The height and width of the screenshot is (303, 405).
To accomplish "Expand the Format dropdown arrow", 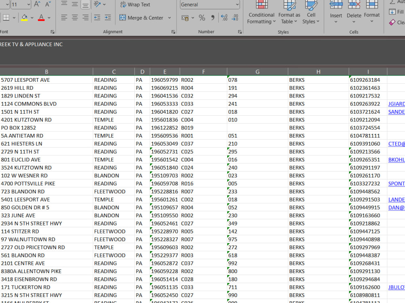I will [372, 21].
